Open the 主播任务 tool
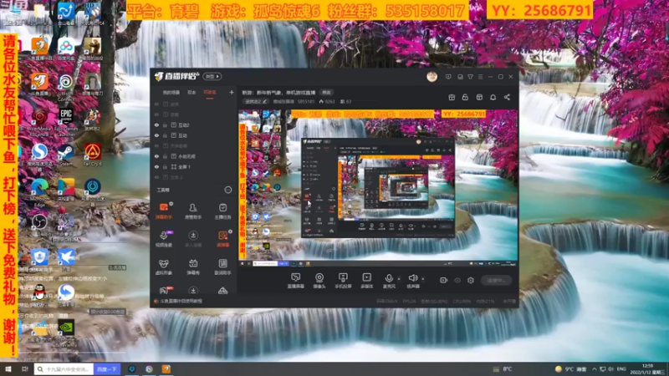This screenshot has width=669, height=376. click(222, 211)
